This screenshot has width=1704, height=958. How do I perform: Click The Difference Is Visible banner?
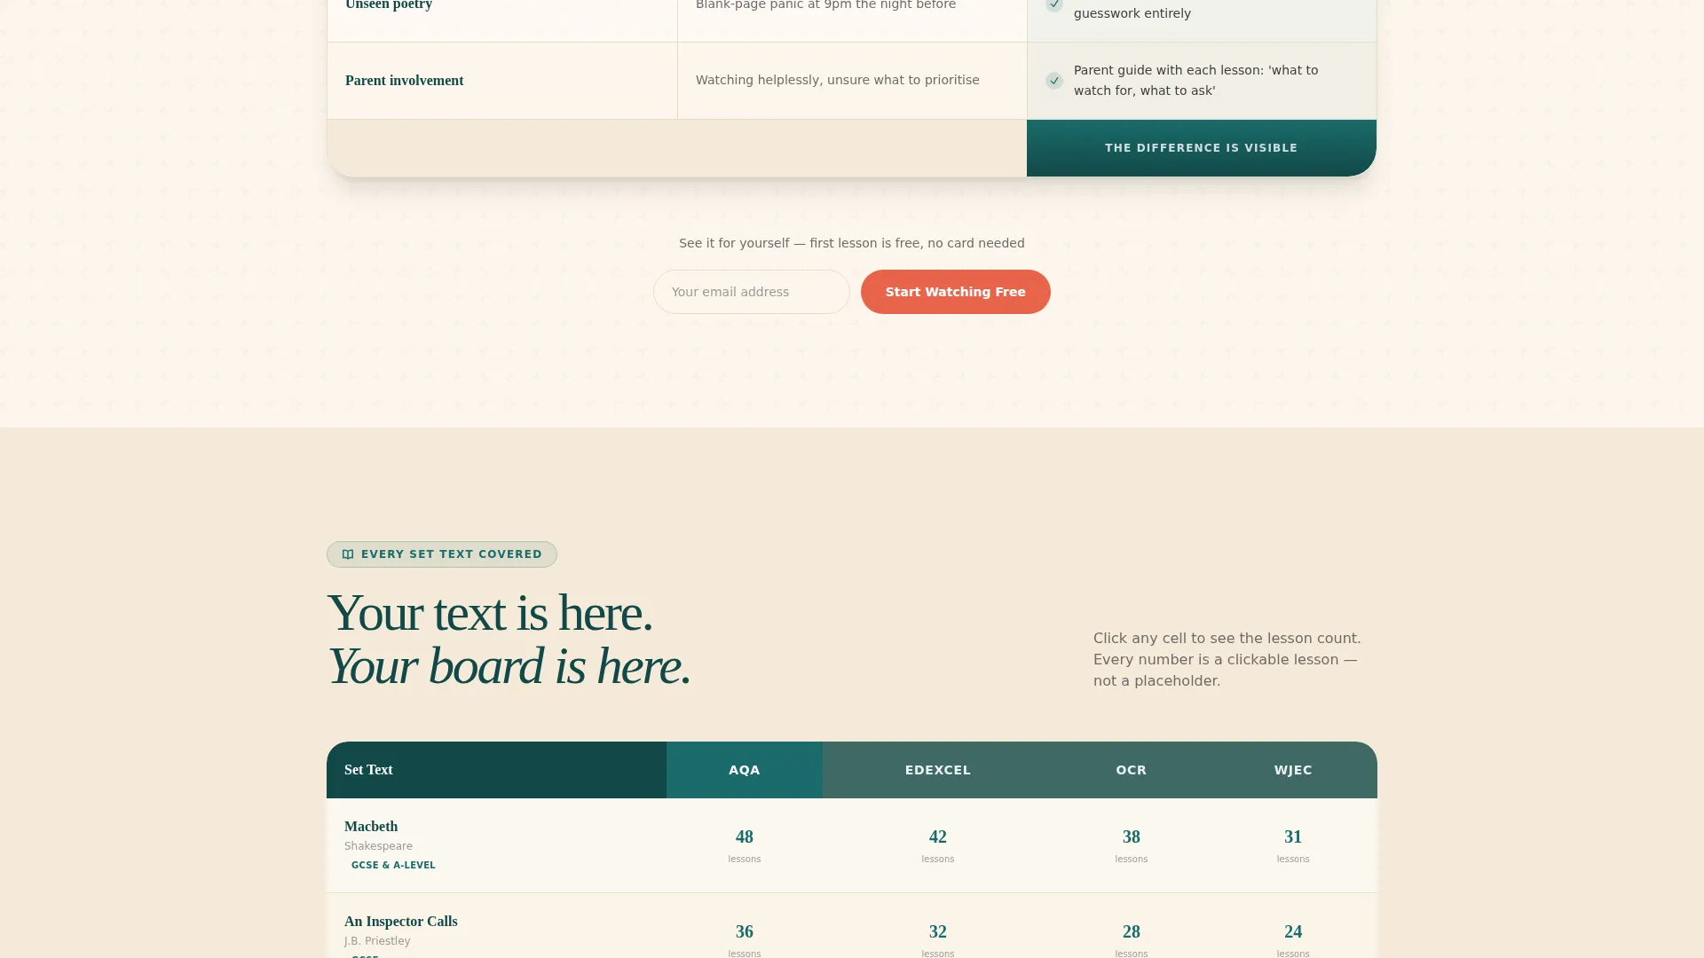1202,148
